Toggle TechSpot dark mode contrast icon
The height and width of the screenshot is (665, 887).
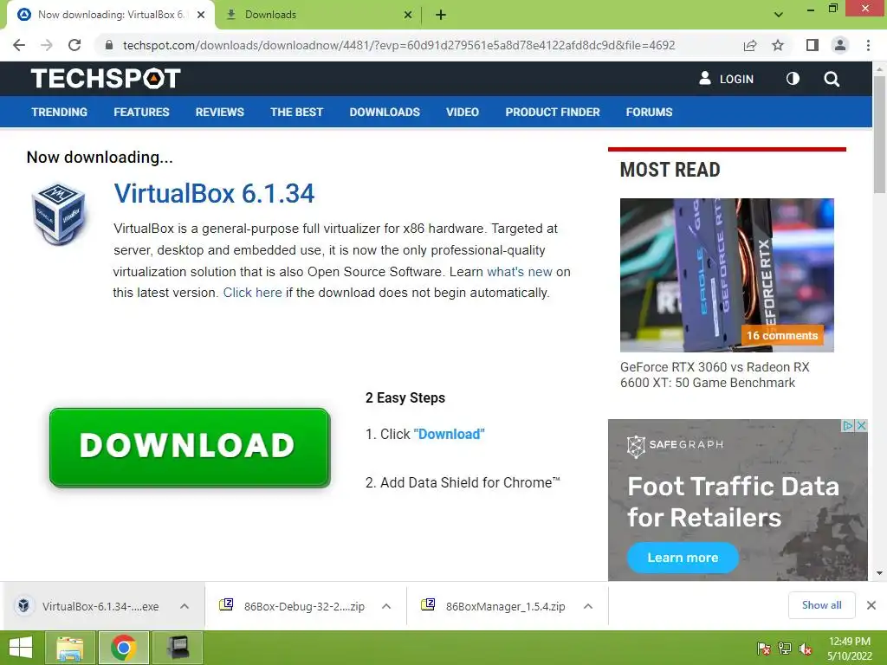793,79
